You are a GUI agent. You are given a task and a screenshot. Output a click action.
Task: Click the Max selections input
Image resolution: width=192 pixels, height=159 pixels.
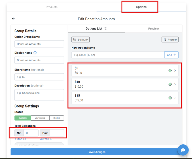(x=57, y=133)
